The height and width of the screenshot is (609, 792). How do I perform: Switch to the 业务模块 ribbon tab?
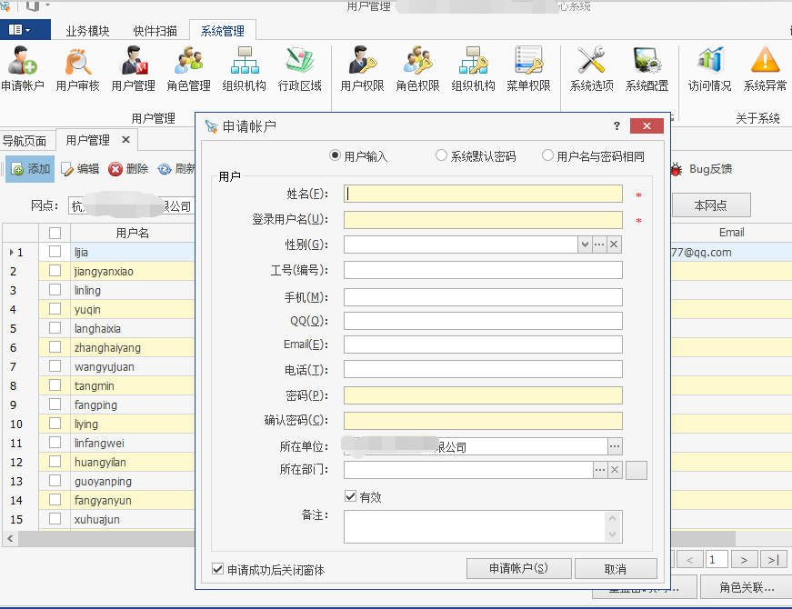(x=87, y=31)
